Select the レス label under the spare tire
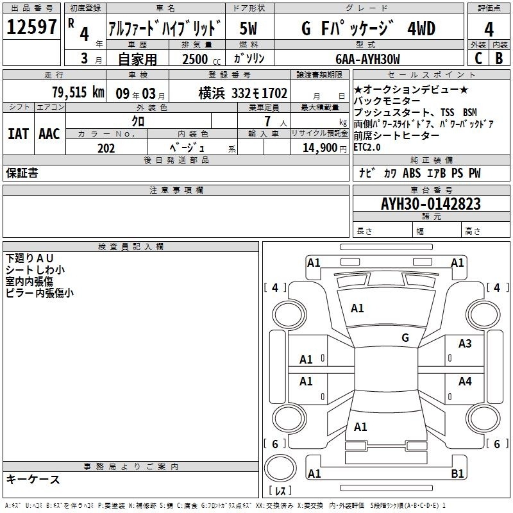 (280, 491)
